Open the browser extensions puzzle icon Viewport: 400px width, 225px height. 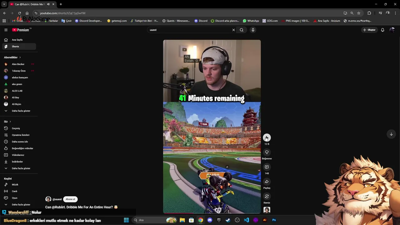click(369, 13)
